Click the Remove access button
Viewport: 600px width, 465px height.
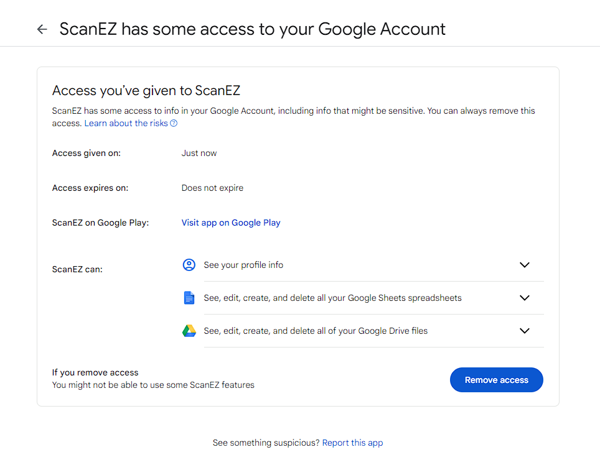[496, 380]
